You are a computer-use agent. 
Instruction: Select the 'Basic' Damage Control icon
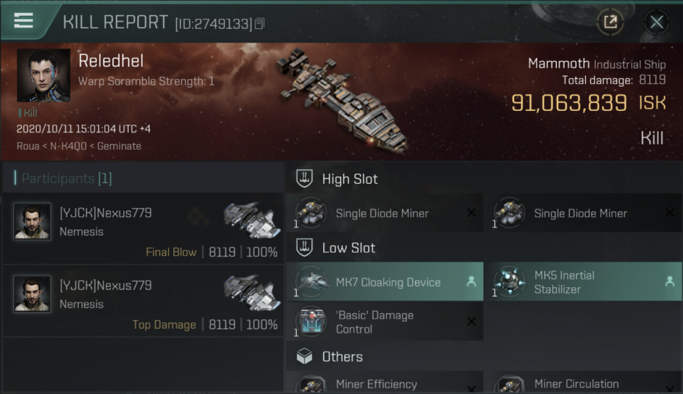point(311,322)
